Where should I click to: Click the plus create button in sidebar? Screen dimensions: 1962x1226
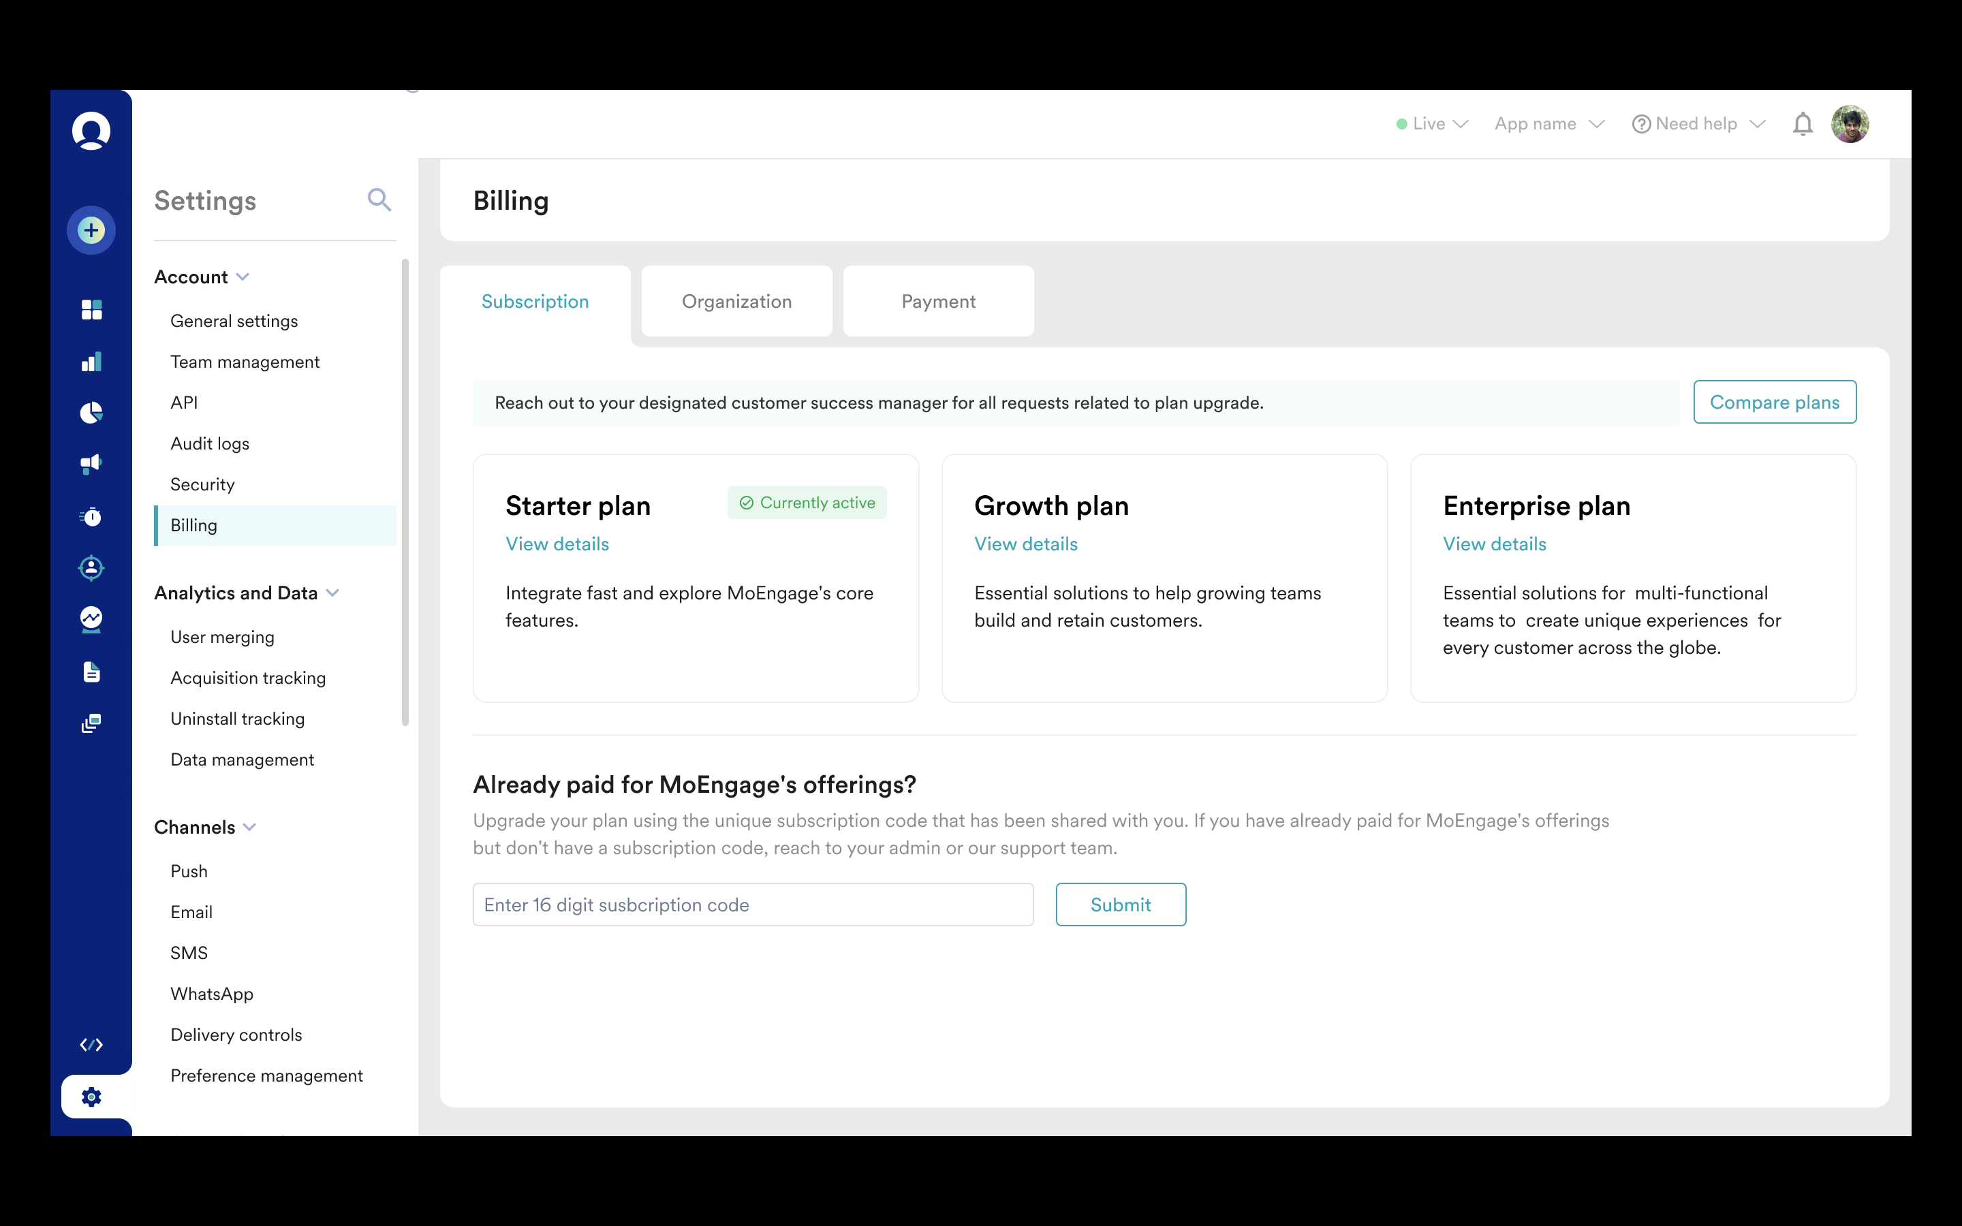pyautogui.click(x=91, y=230)
